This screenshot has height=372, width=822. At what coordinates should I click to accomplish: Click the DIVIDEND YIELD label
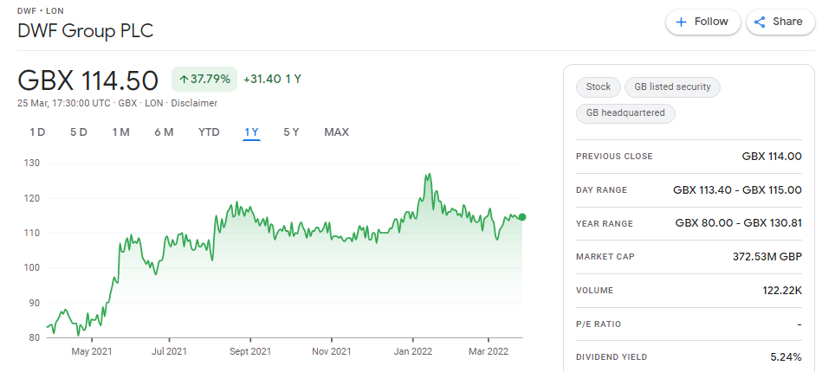(612, 357)
